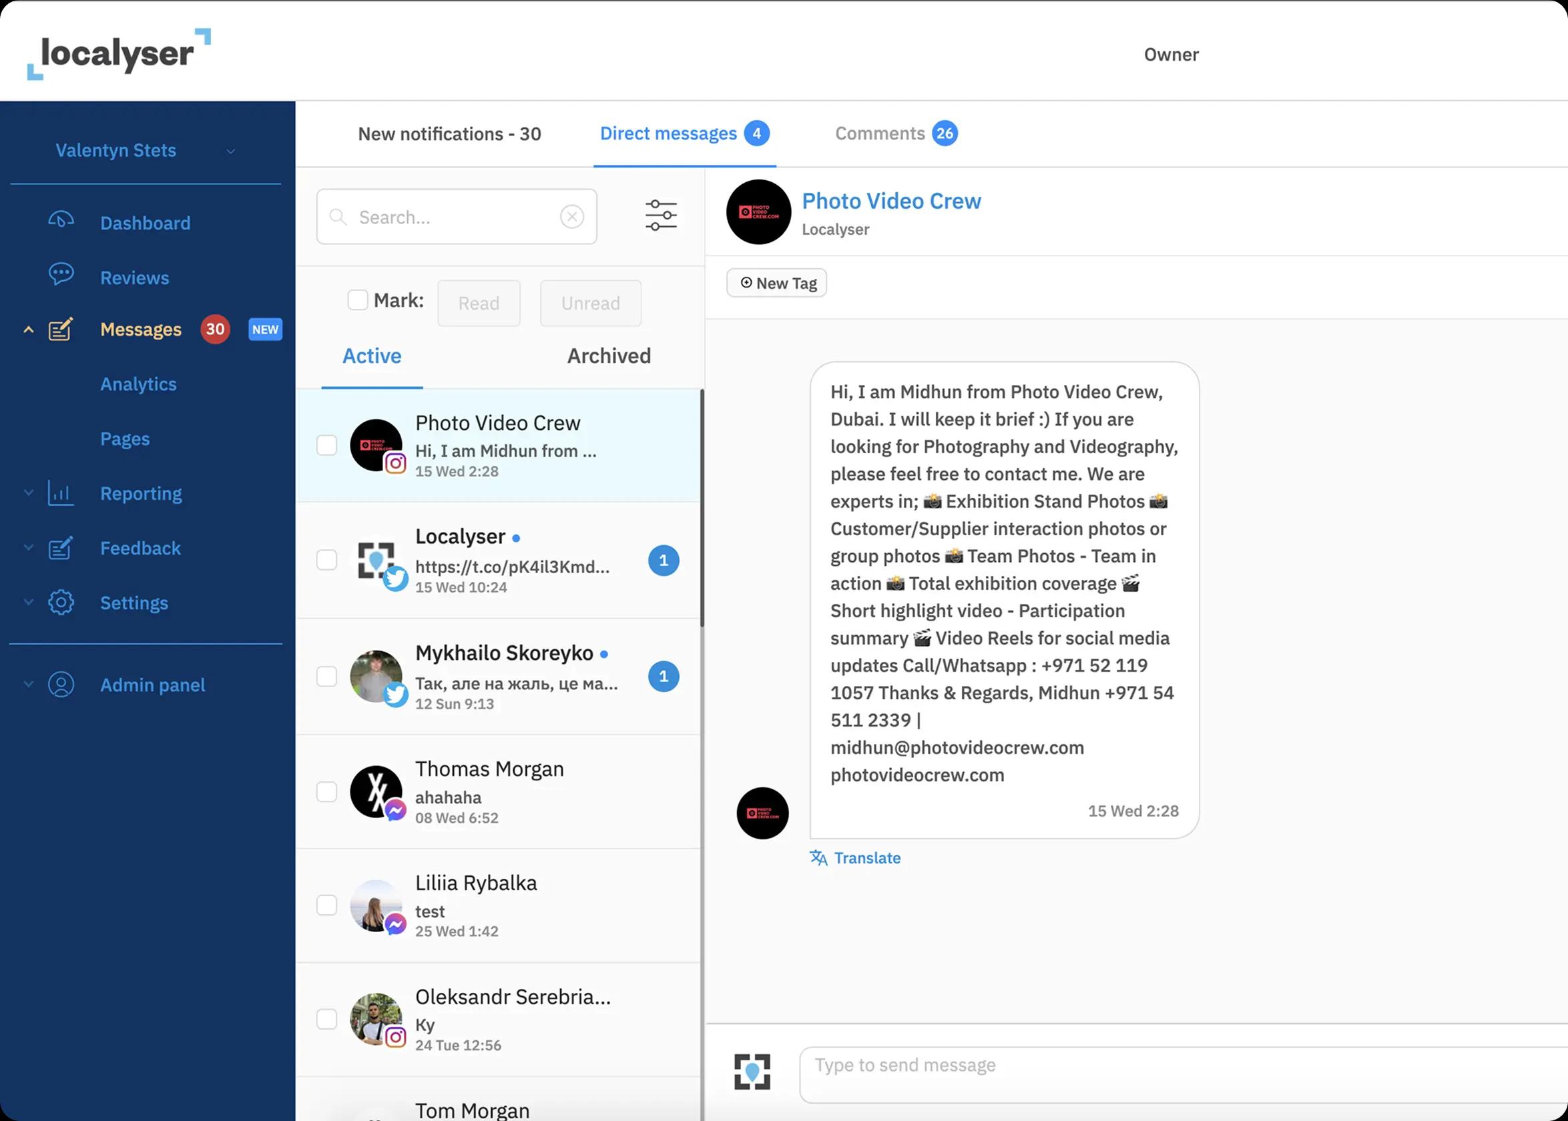Click the Translate language icon
The image size is (1568, 1121).
tap(818, 858)
